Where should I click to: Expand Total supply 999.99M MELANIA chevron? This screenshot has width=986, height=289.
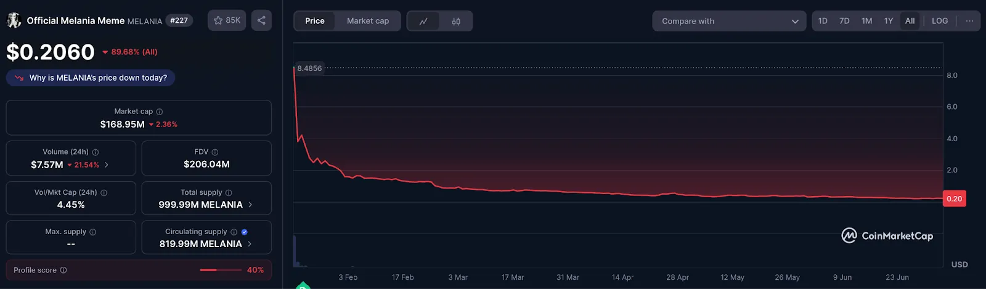[250, 205]
